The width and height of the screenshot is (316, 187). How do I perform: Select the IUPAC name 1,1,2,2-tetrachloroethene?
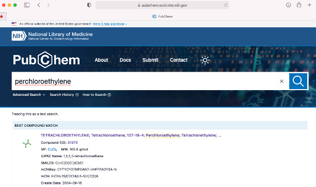click(83, 156)
